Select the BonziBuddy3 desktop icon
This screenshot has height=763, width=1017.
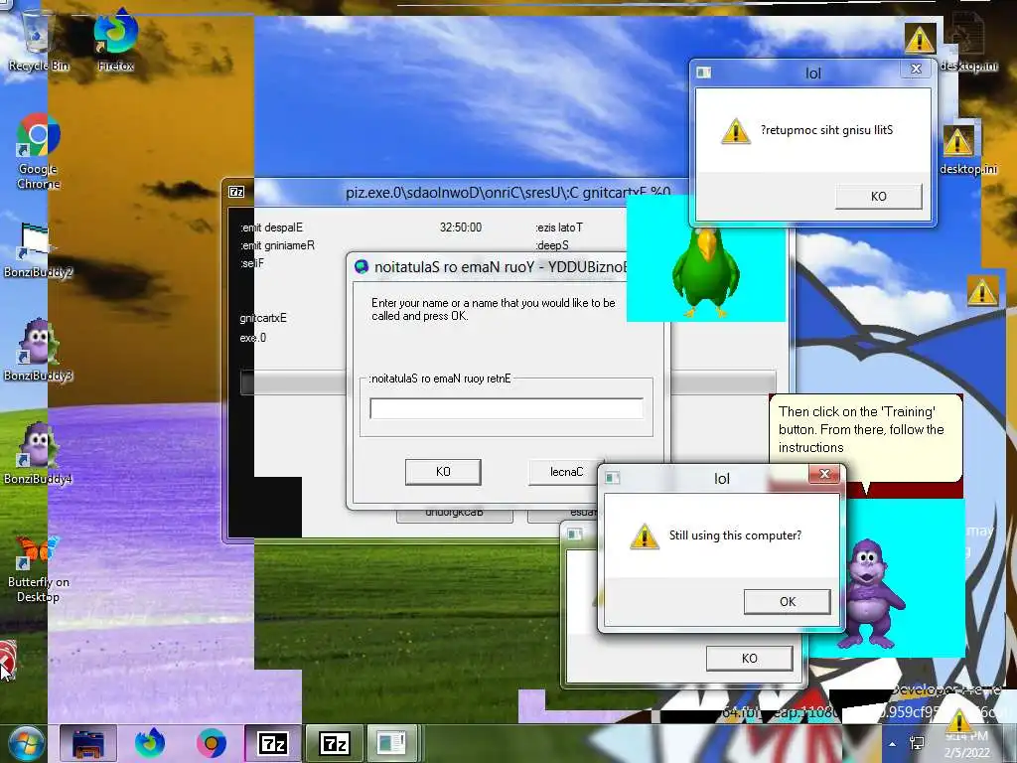(38, 351)
